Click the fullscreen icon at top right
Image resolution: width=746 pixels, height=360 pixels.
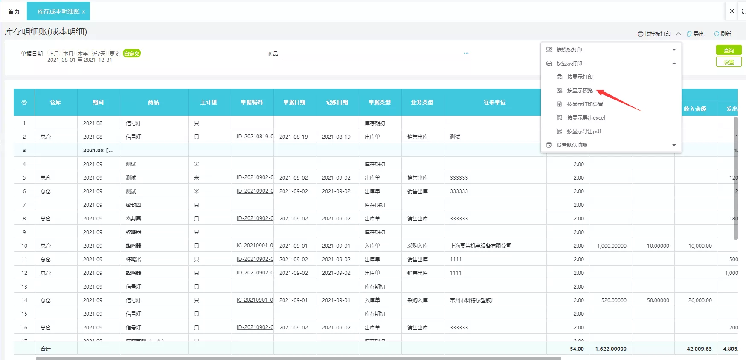(743, 11)
